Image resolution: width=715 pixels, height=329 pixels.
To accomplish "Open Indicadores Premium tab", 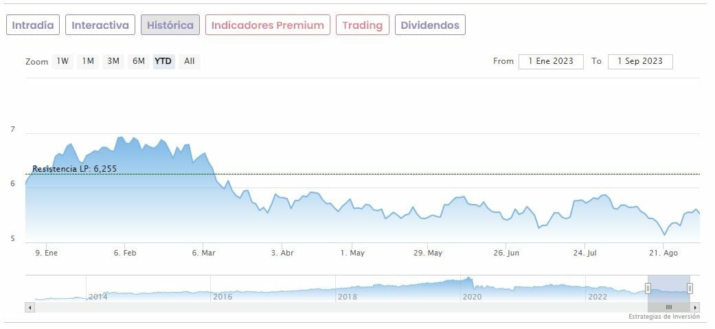I will 267,25.
